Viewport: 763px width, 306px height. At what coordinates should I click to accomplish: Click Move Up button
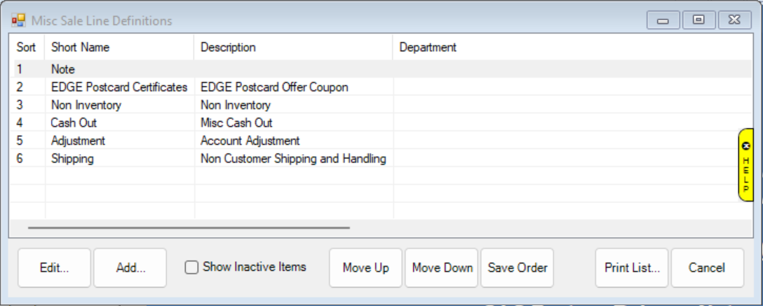tap(365, 267)
